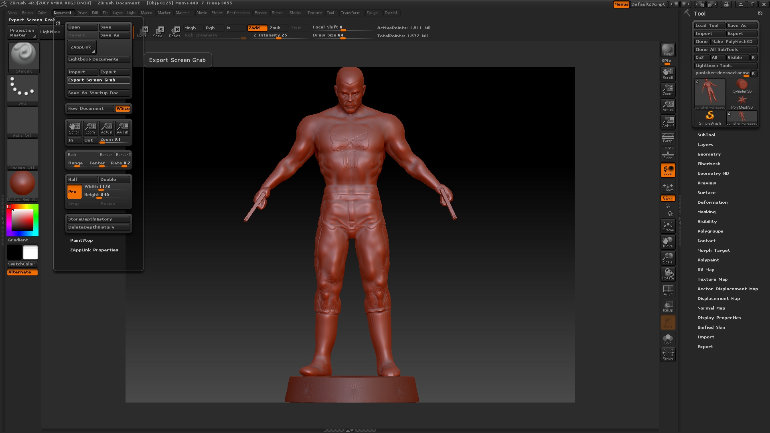This screenshot has width=770, height=433.
Task: Click the Xpose icon
Action: point(668,354)
